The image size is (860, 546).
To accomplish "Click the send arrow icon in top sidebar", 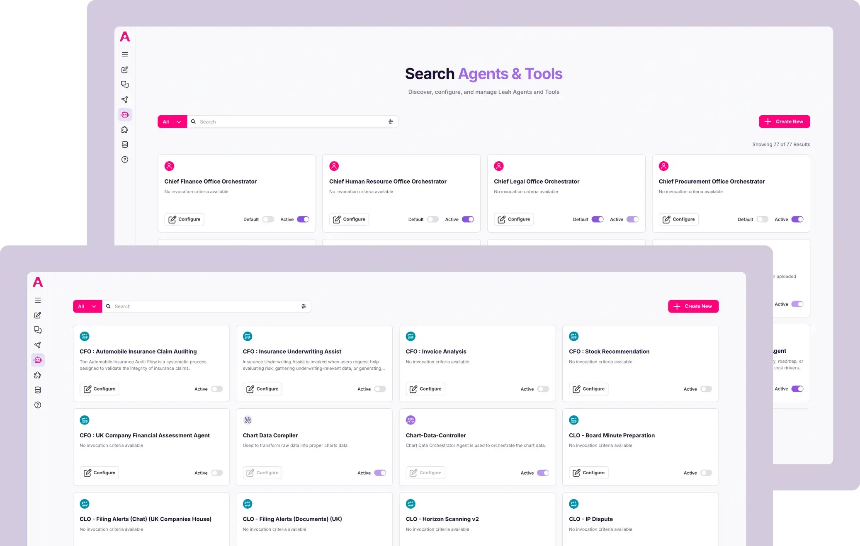I will (x=125, y=99).
